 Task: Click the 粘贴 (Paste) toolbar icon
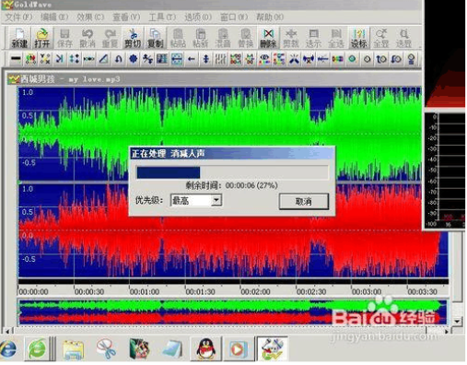[x=178, y=38]
